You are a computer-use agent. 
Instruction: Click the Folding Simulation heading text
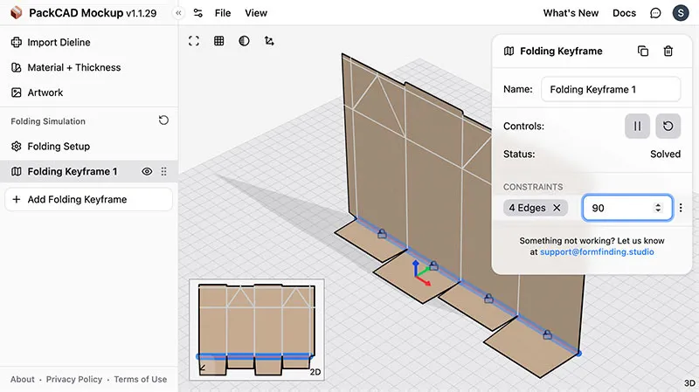pyautogui.click(x=48, y=121)
